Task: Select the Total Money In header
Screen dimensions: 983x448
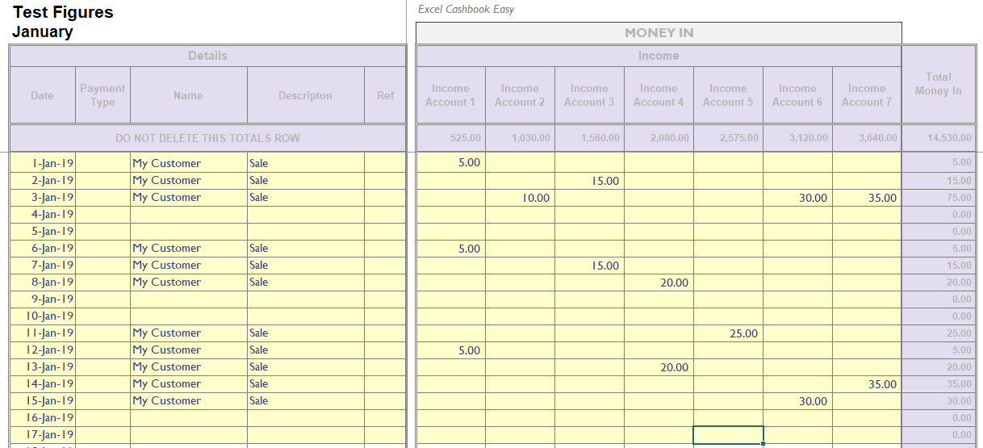Action: tap(938, 84)
